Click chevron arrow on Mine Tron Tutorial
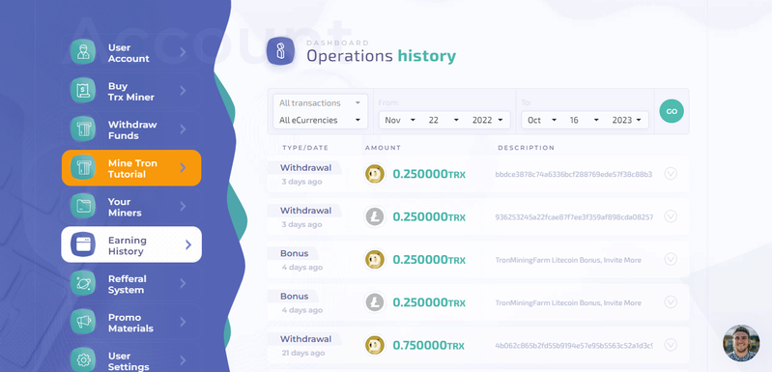 183,168
